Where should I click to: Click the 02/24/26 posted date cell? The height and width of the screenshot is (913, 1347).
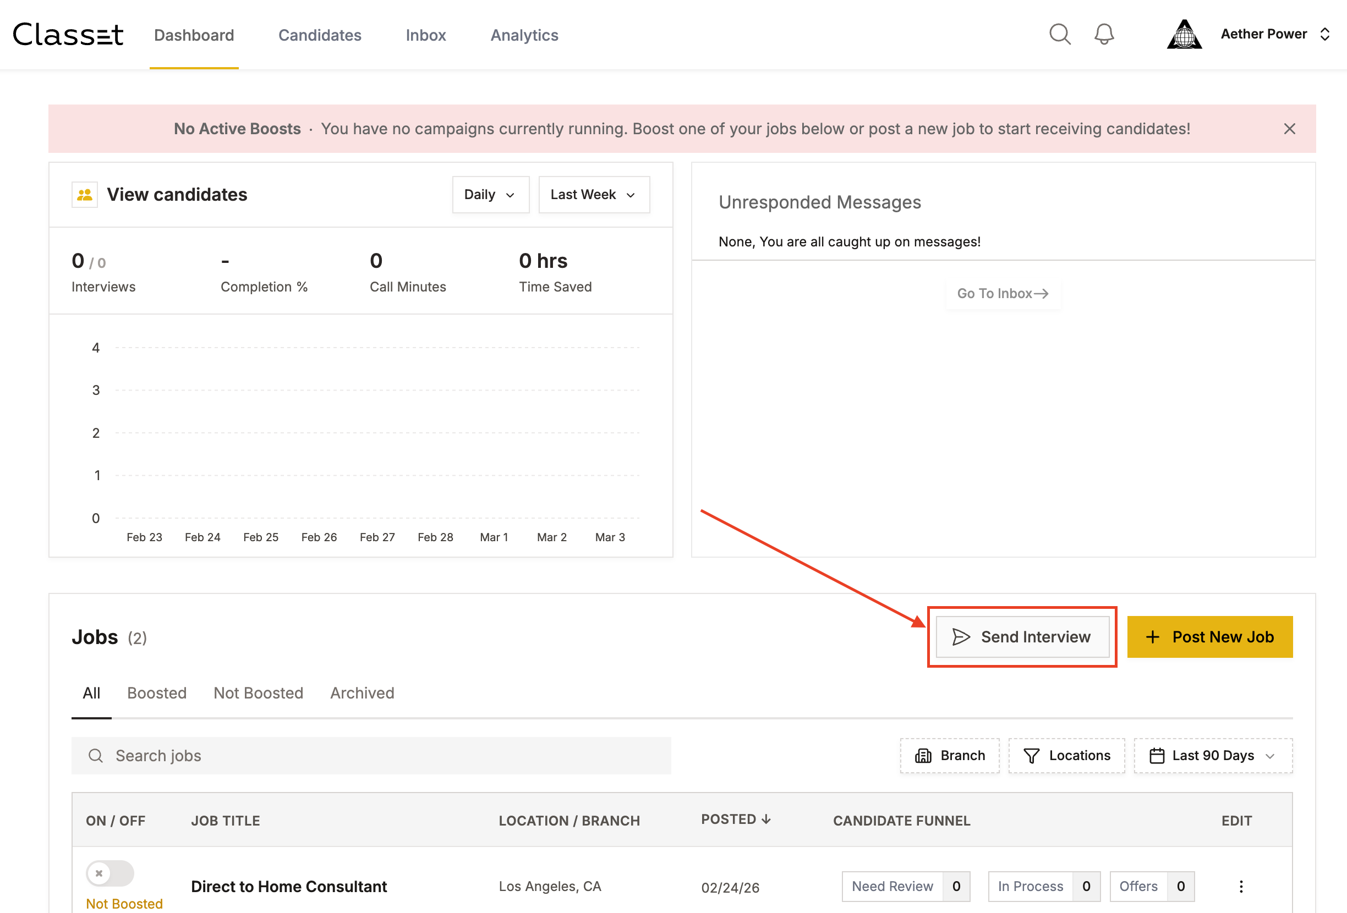(x=730, y=888)
